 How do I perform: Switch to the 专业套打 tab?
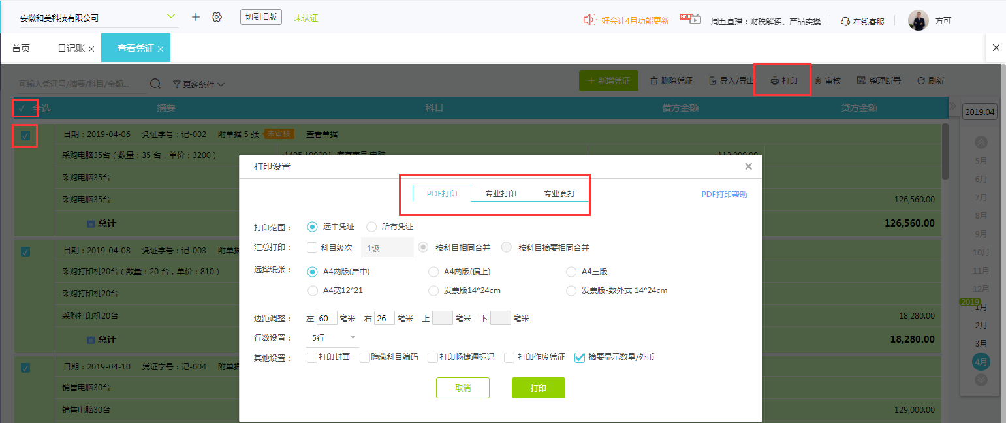559,194
